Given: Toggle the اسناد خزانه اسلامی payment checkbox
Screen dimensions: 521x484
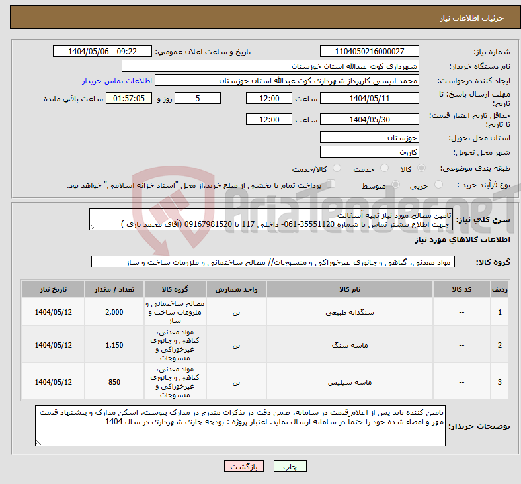Looking at the screenshot, I should coord(331,184).
